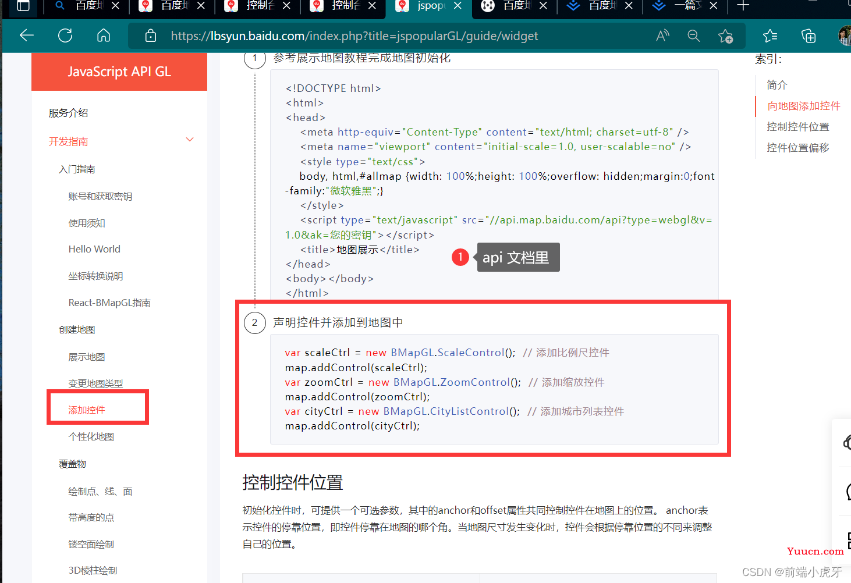Close the 一篇文 tab
The width and height of the screenshot is (851, 583).
click(713, 6)
